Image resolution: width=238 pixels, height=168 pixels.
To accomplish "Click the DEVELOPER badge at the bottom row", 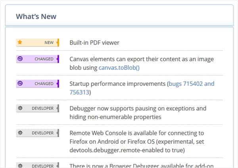I will click(x=38, y=165).
